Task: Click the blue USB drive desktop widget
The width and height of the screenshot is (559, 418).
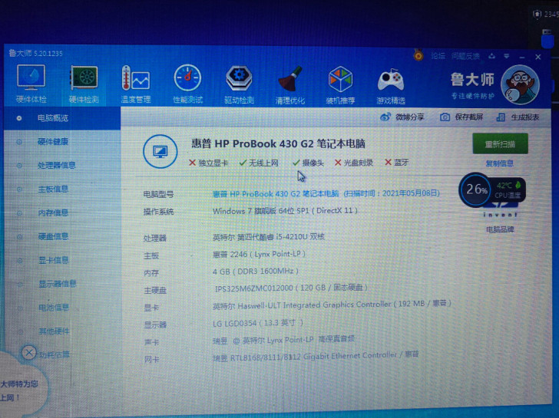Action: 547,38
